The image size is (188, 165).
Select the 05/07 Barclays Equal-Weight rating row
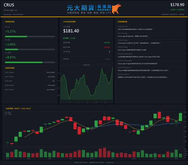coord(30,72)
